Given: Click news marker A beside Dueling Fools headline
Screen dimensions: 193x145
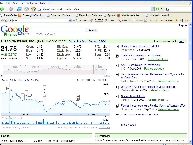Looking at the screenshot, I should [x=117, y=47].
